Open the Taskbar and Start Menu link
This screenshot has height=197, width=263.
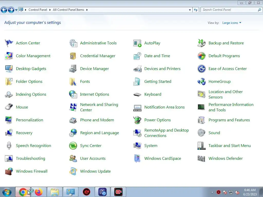click(x=230, y=146)
